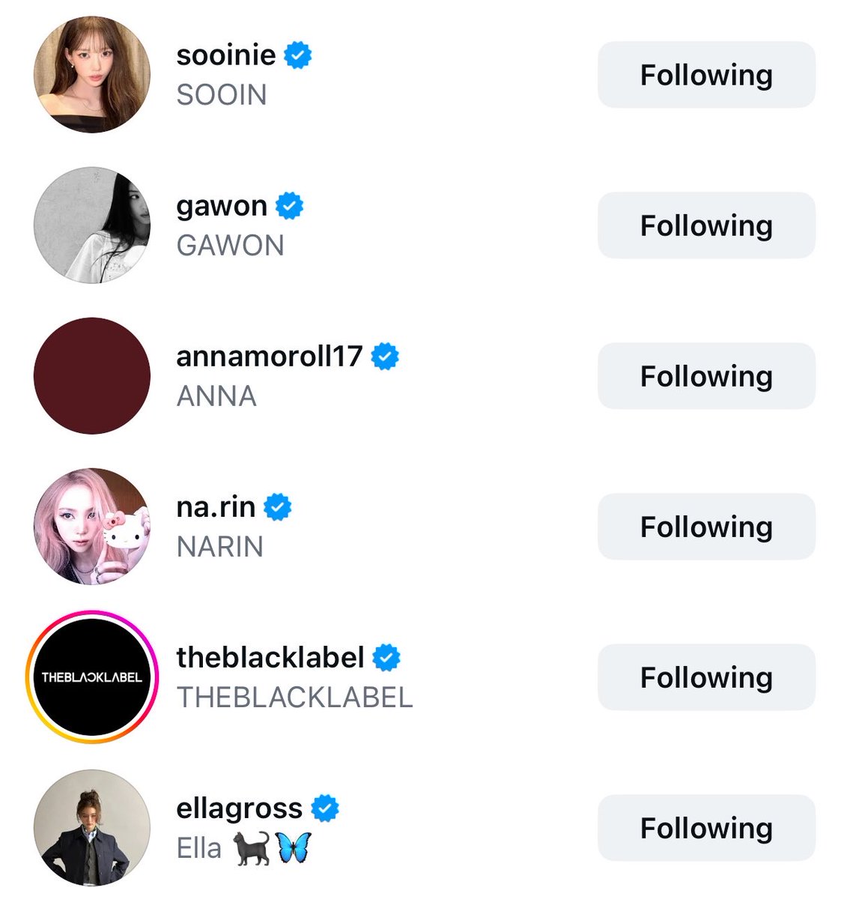Click verified badge next to annamoroll17

pyautogui.click(x=385, y=357)
